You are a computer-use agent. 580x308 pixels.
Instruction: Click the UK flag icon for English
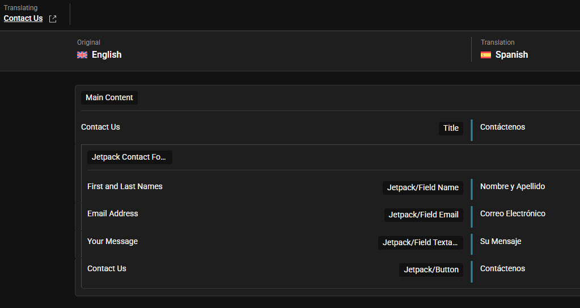pos(82,55)
